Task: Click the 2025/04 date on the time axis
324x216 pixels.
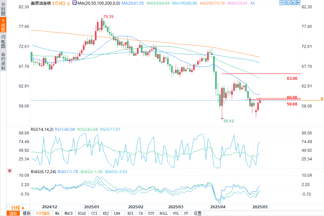Action: click(x=218, y=207)
